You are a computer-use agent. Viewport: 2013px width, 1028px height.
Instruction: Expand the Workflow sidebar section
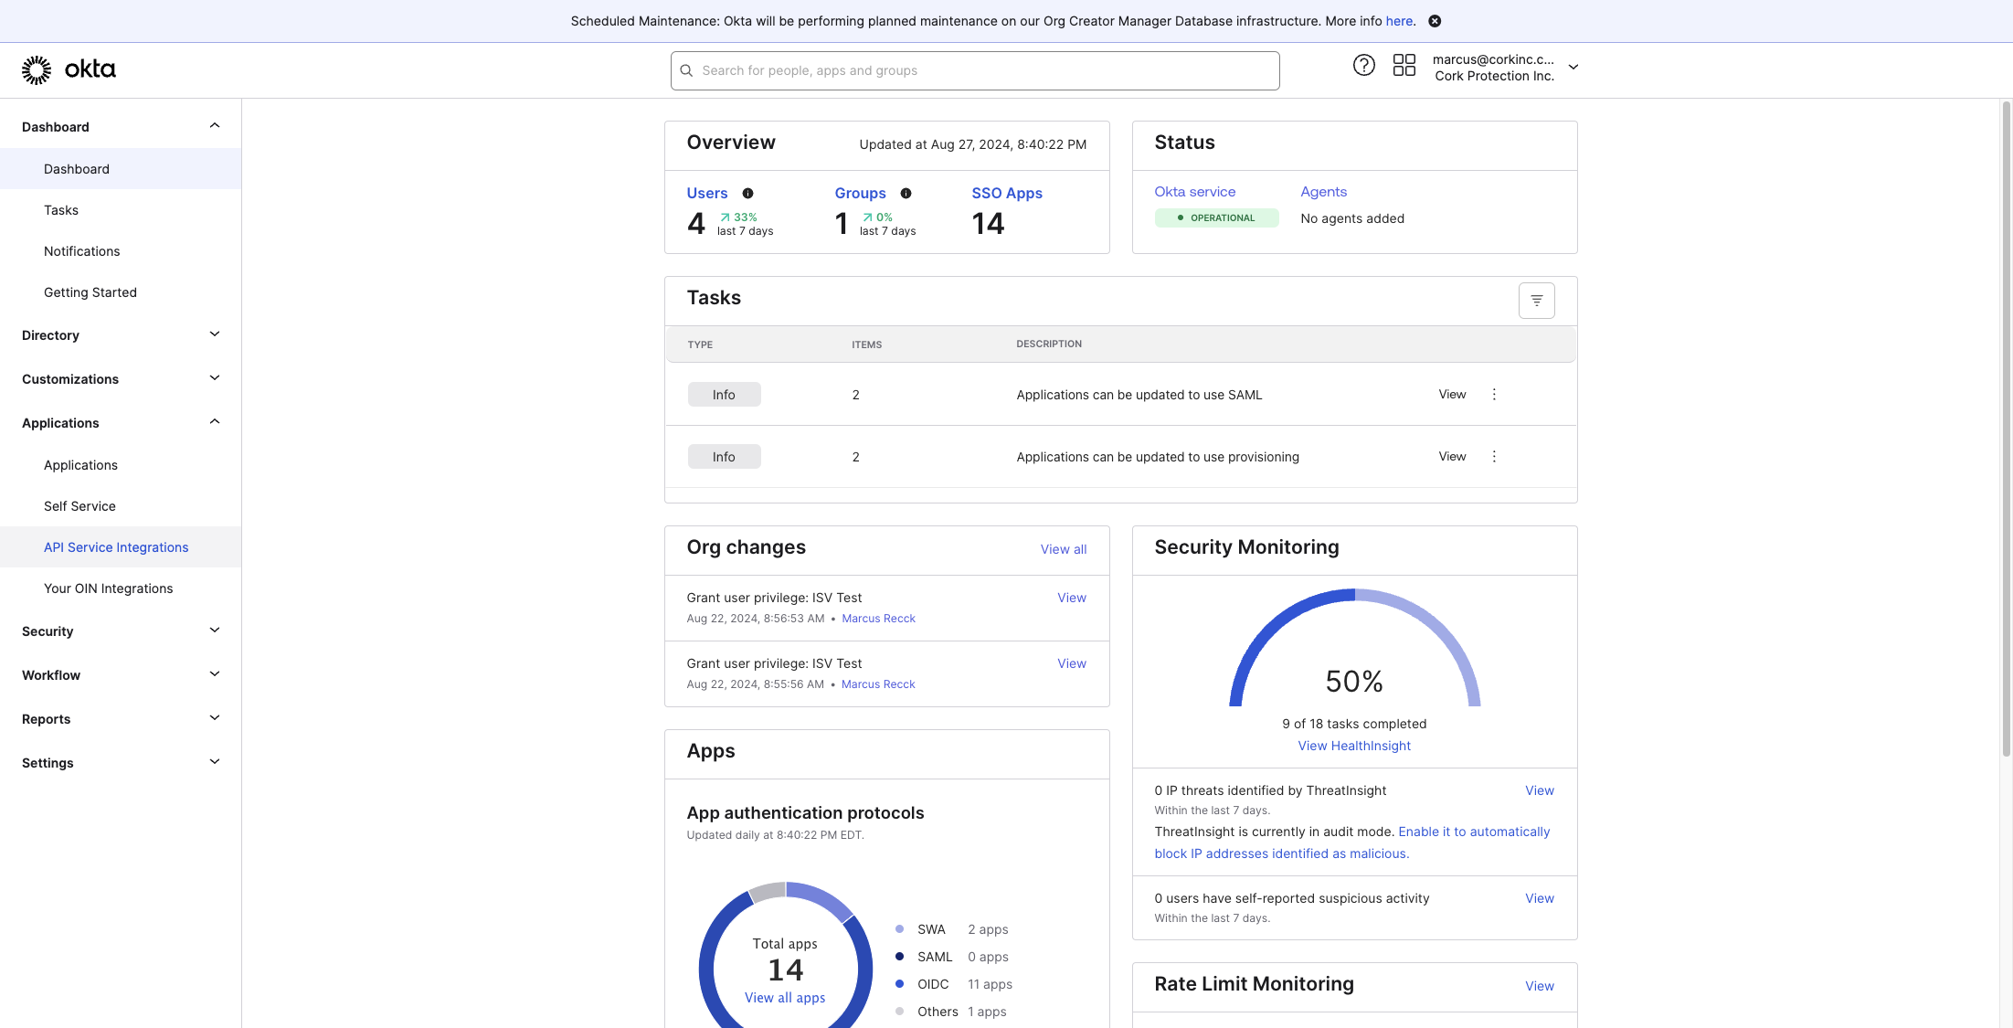coord(215,674)
